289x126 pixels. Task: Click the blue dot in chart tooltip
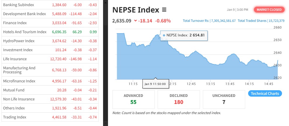point(164,35)
